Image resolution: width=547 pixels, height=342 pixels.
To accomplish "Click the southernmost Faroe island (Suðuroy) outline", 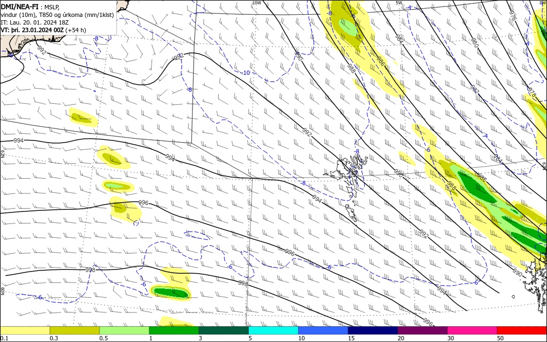I will tap(351, 213).
